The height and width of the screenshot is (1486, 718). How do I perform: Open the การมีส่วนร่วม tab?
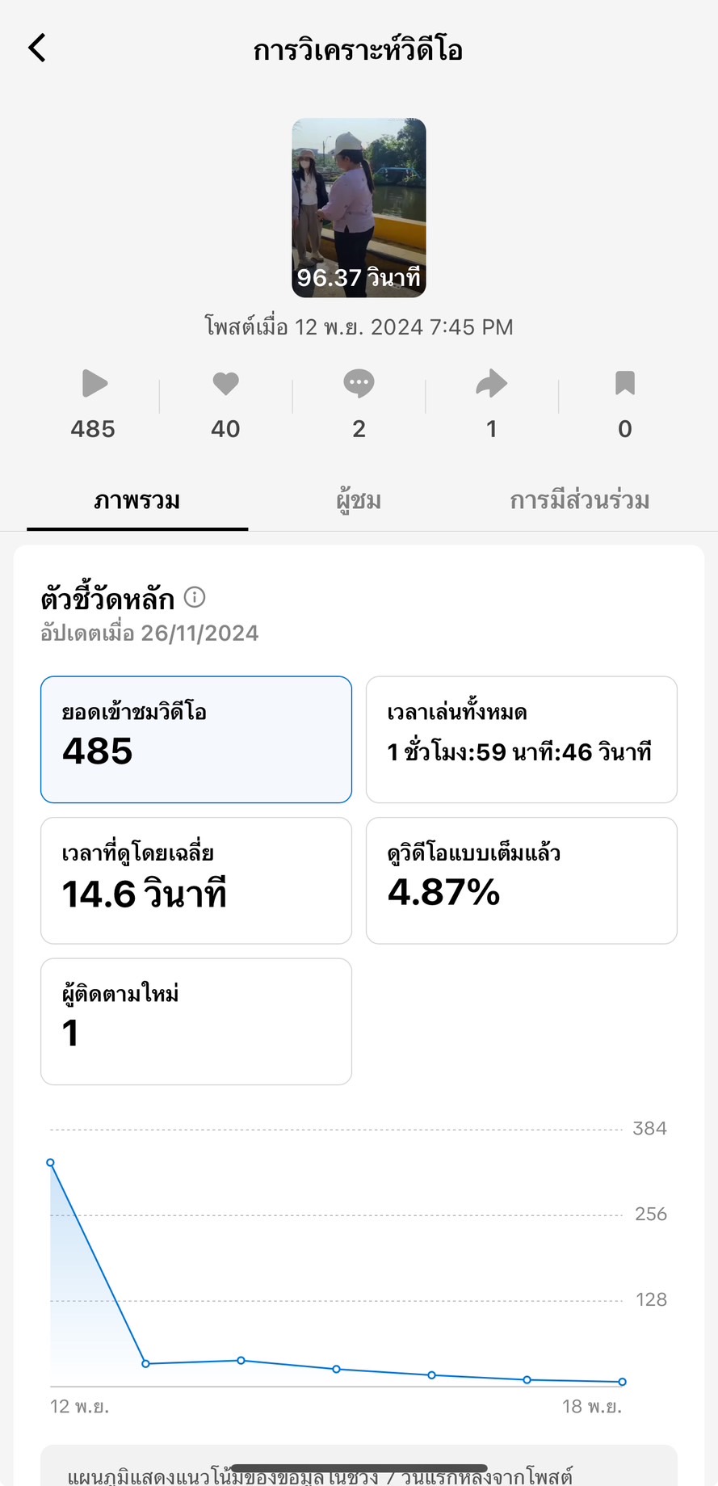pos(579,501)
